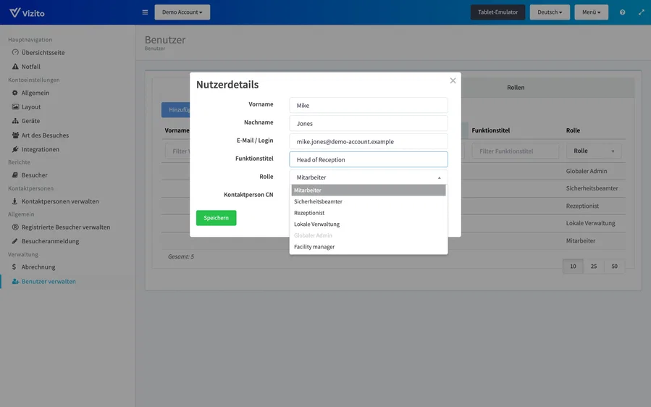Click the Art des Besuches people icon

(x=15, y=135)
